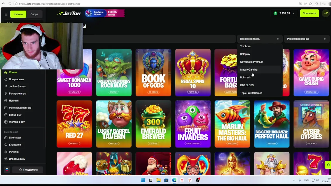Click the icon beside Рекомендованные in sidebar
331x186 pixels.
6,108
